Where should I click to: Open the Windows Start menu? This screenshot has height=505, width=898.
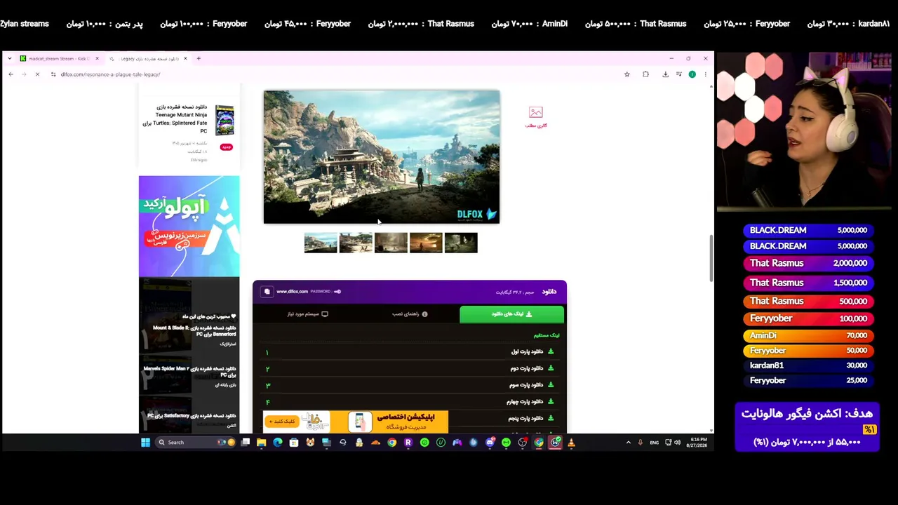click(x=145, y=443)
